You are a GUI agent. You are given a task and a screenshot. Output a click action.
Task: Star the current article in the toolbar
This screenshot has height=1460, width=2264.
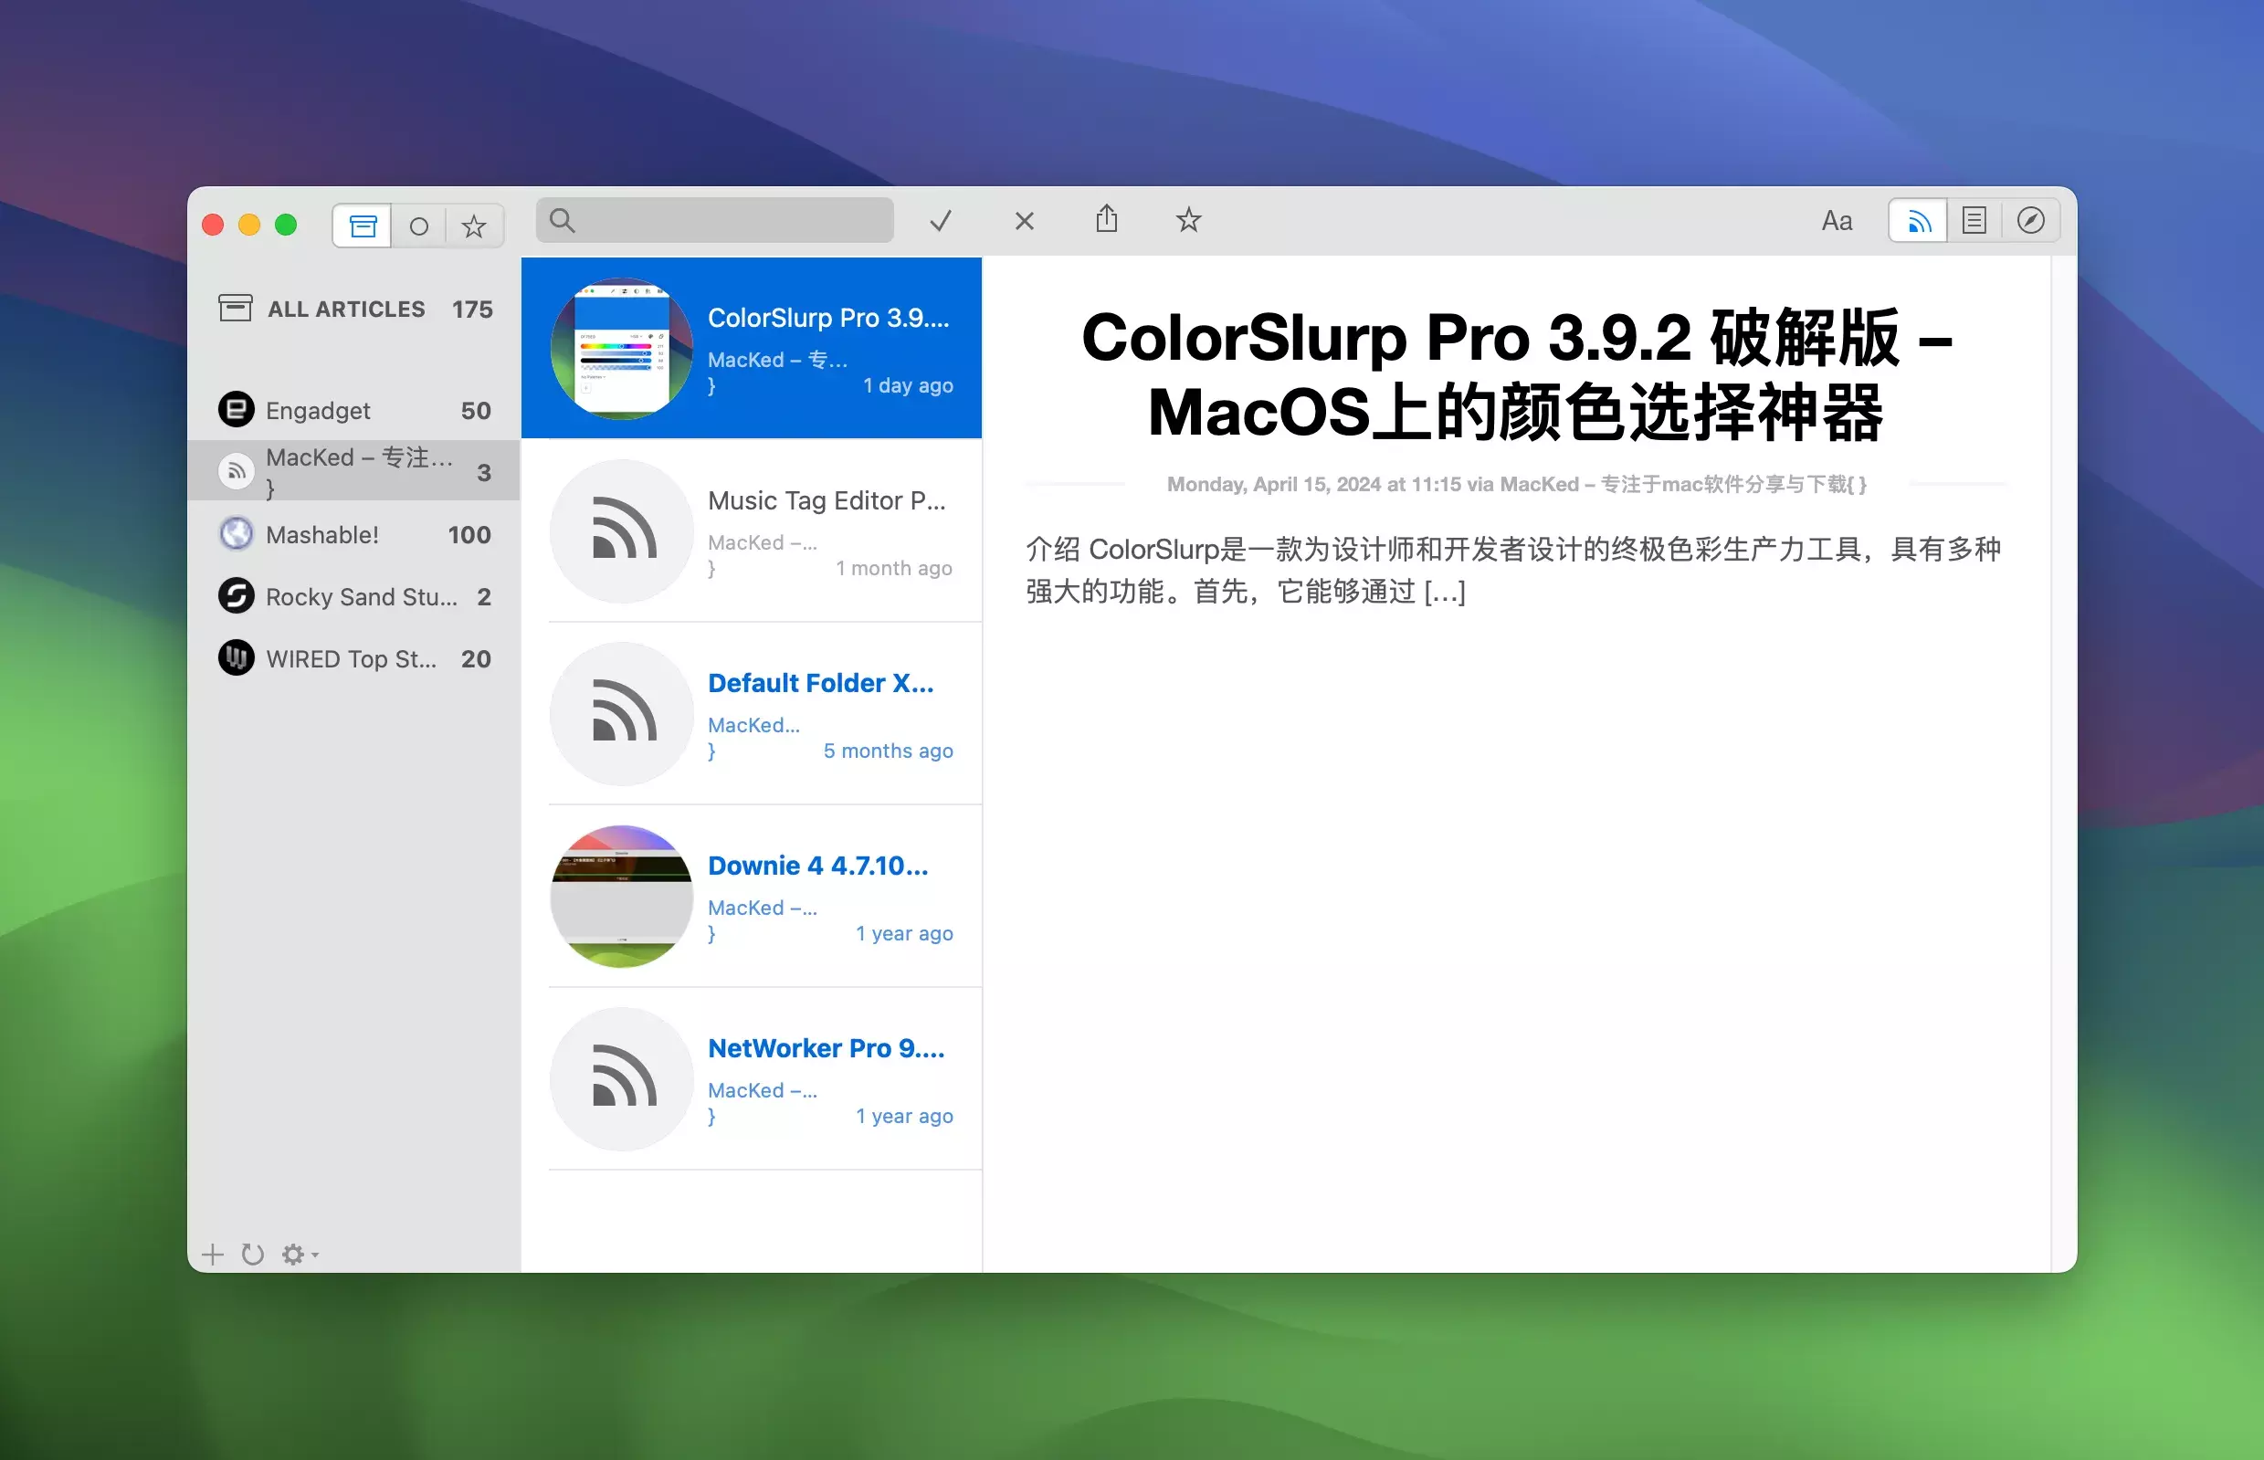[x=1187, y=220]
